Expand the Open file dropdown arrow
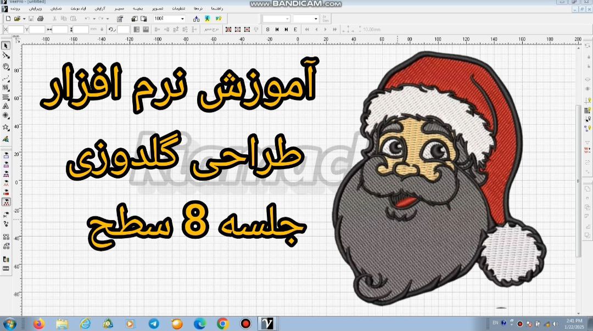The height and width of the screenshot is (331, 593). point(24,19)
